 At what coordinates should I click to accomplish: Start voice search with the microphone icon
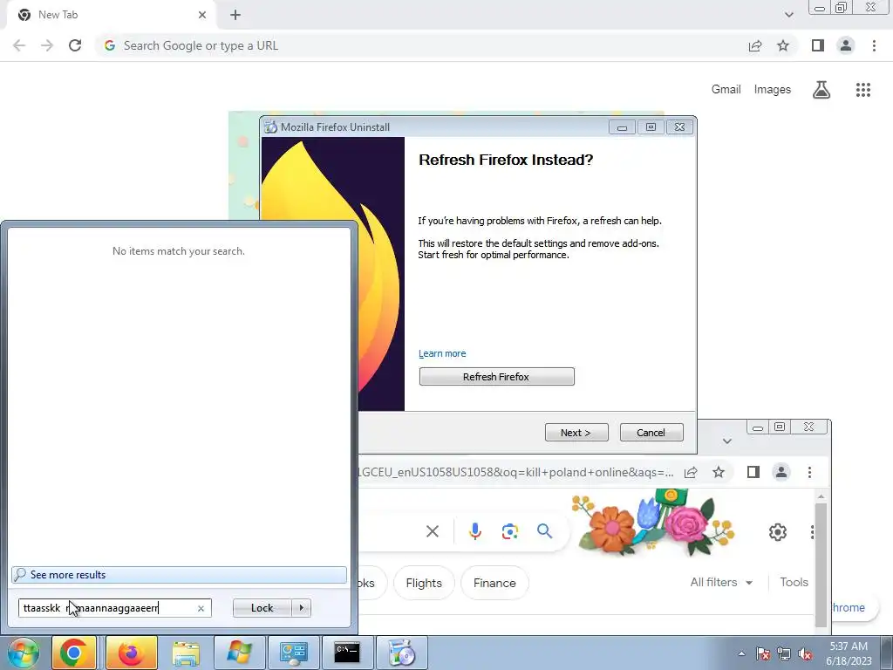pos(475,531)
